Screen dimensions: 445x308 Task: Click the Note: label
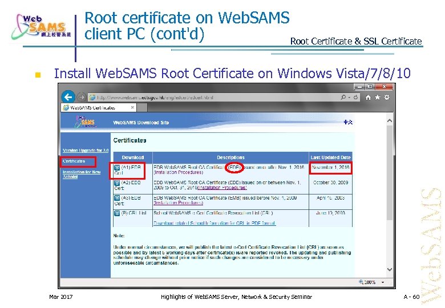tap(119, 236)
